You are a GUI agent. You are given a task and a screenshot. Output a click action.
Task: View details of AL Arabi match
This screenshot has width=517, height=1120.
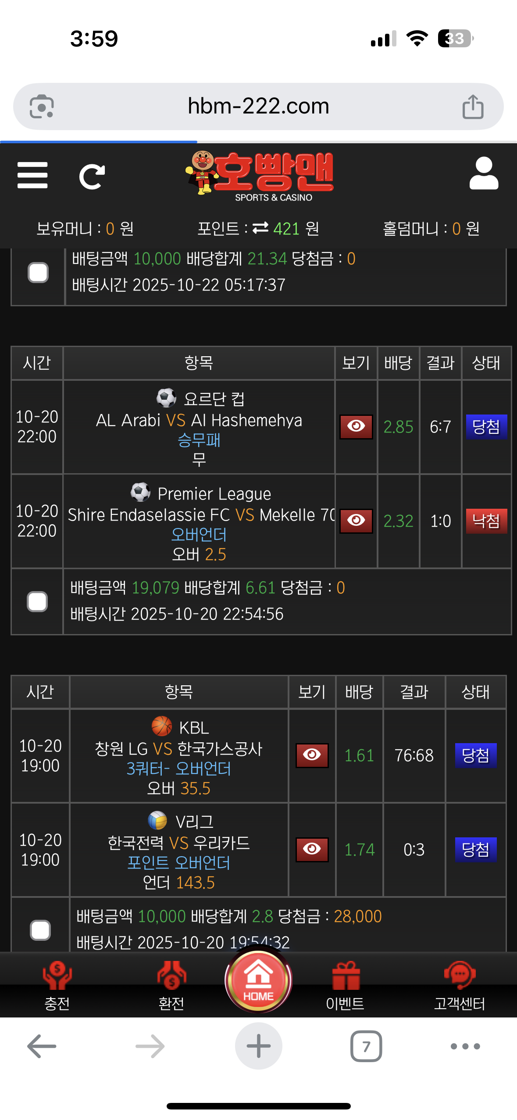(356, 427)
